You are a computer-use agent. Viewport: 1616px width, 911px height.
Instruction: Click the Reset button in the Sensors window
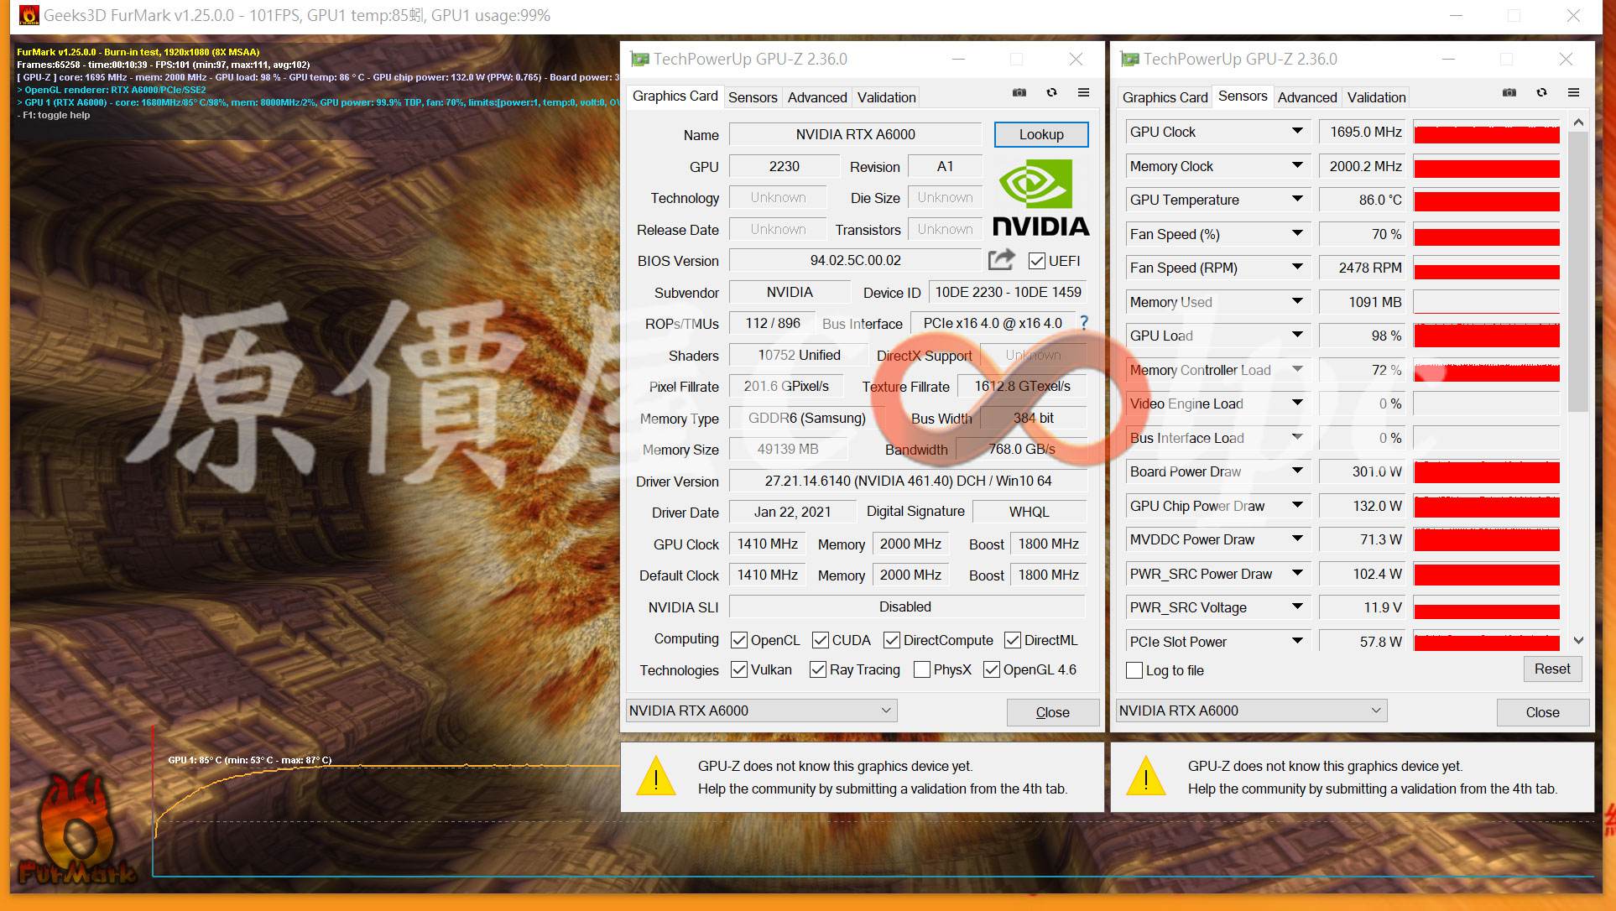[1551, 669]
